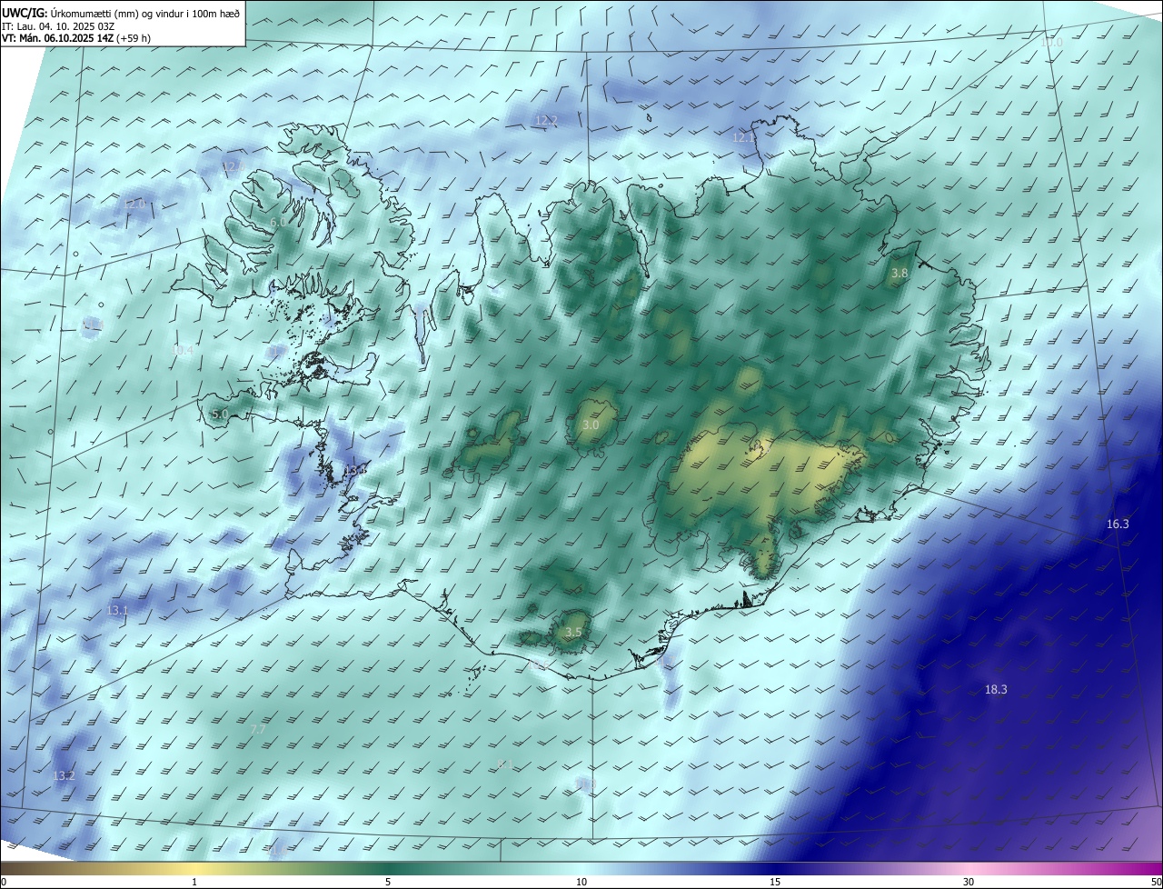Screen dimensions: 1163x889
Task: Click the 10.0 value label on the map
Action: [x=1051, y=42]
